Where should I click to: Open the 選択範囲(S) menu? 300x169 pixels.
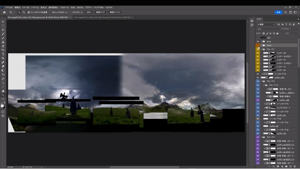(x=53, y=8)
